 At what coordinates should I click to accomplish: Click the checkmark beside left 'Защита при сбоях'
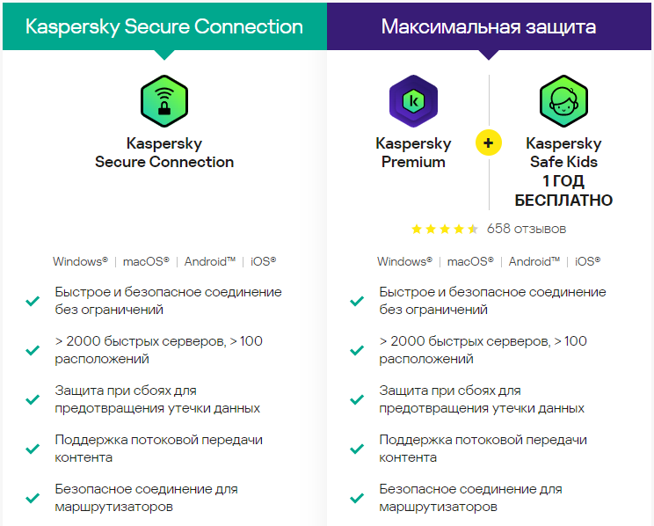click(33, 399)
